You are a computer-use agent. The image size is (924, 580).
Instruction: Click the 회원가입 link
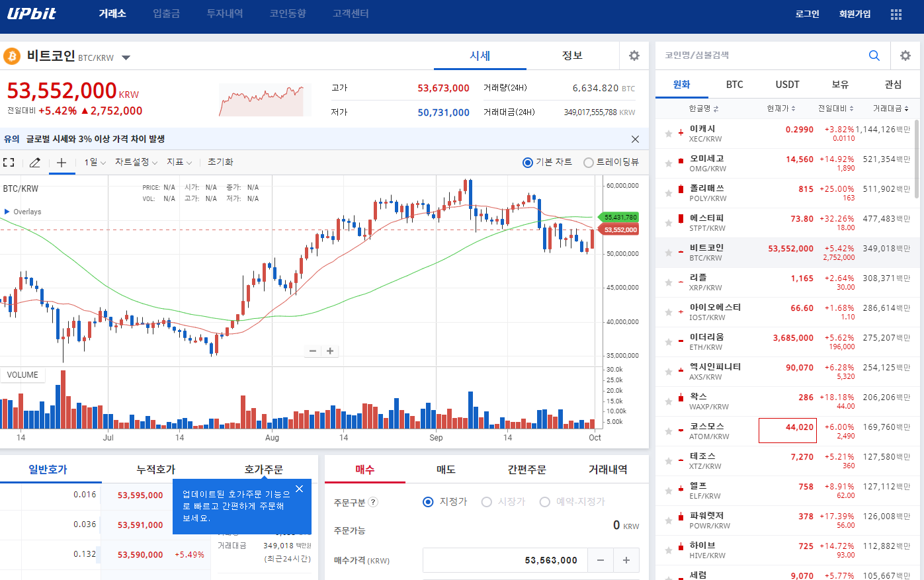point(855,14)
